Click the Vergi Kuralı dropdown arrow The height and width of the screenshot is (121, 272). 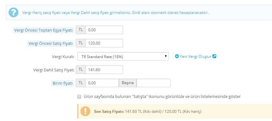(166, 56)
